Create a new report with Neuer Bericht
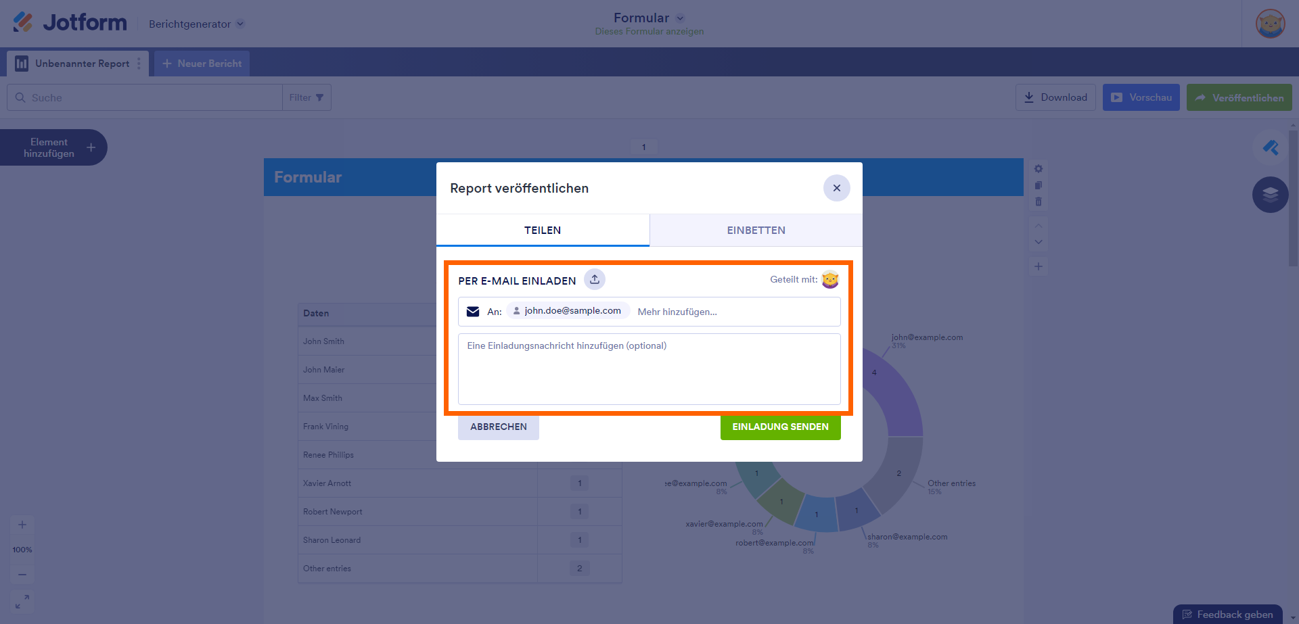The image size is (1299, 624). (202, 64)
